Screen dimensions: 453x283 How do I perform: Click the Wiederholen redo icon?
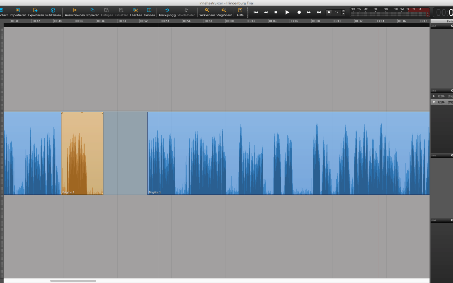click(186, 10)
